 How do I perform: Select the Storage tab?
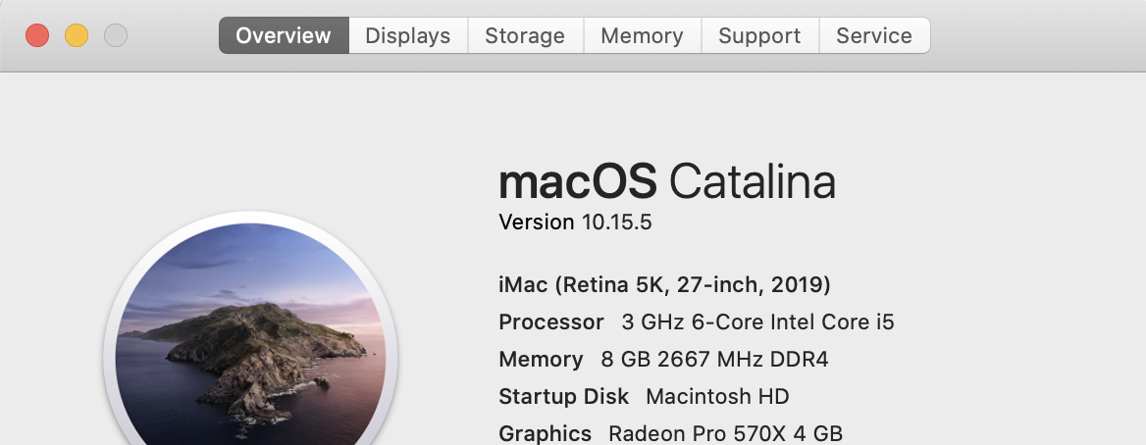tap(525, 36)
